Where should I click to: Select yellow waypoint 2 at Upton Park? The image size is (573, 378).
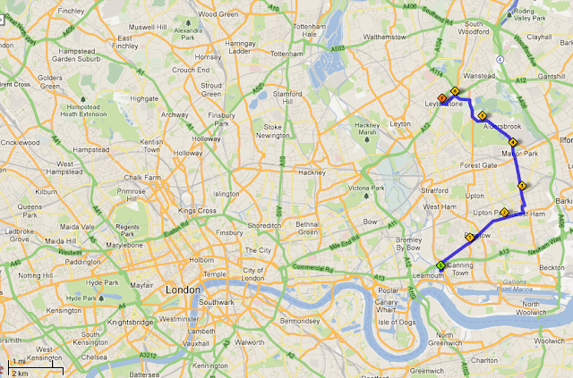click(x=504, y=213)
